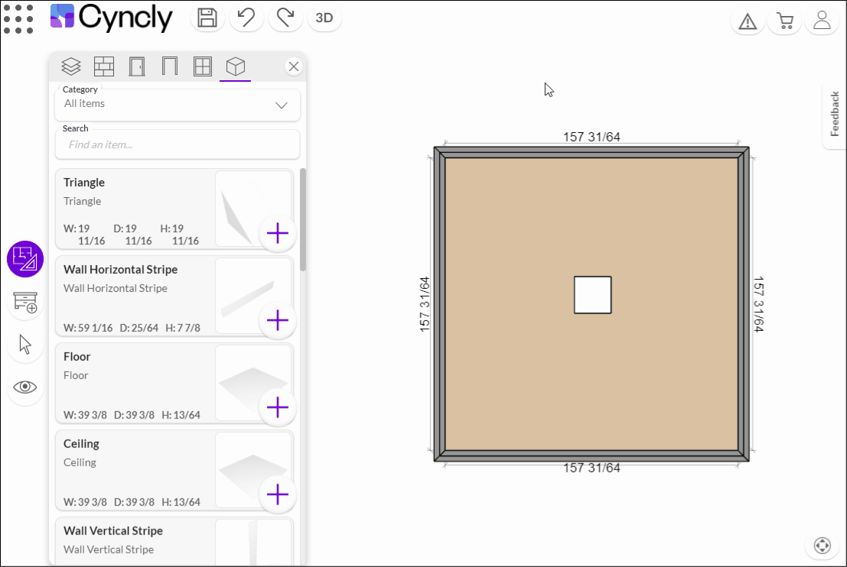The height and width of the screenshot is (567, 847).
Task: Add the Floor item
Action: (278, 407)
